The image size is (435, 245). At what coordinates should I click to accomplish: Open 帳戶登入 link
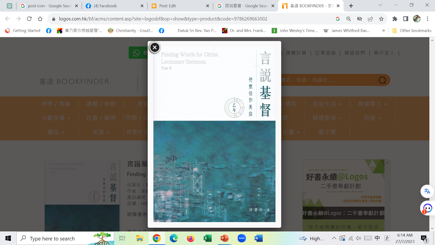point(384,53)
